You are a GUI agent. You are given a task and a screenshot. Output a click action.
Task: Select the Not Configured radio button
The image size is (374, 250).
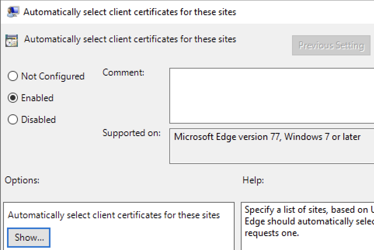click(x=13, y=76)
